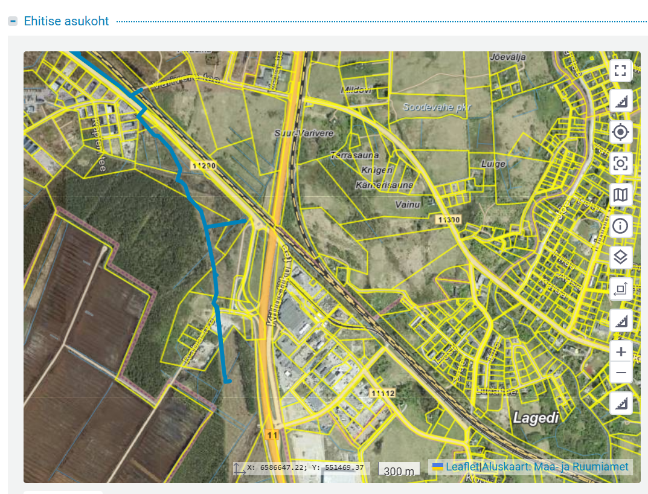Click the locate-me target icon
648x494 pixels.
click(x=620, y=132)
